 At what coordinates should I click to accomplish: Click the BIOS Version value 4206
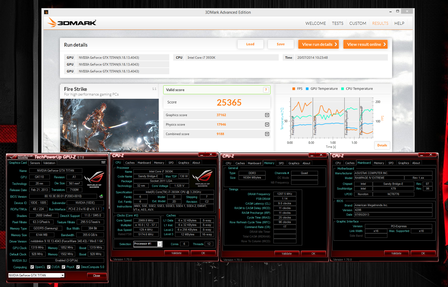(393, 210)
